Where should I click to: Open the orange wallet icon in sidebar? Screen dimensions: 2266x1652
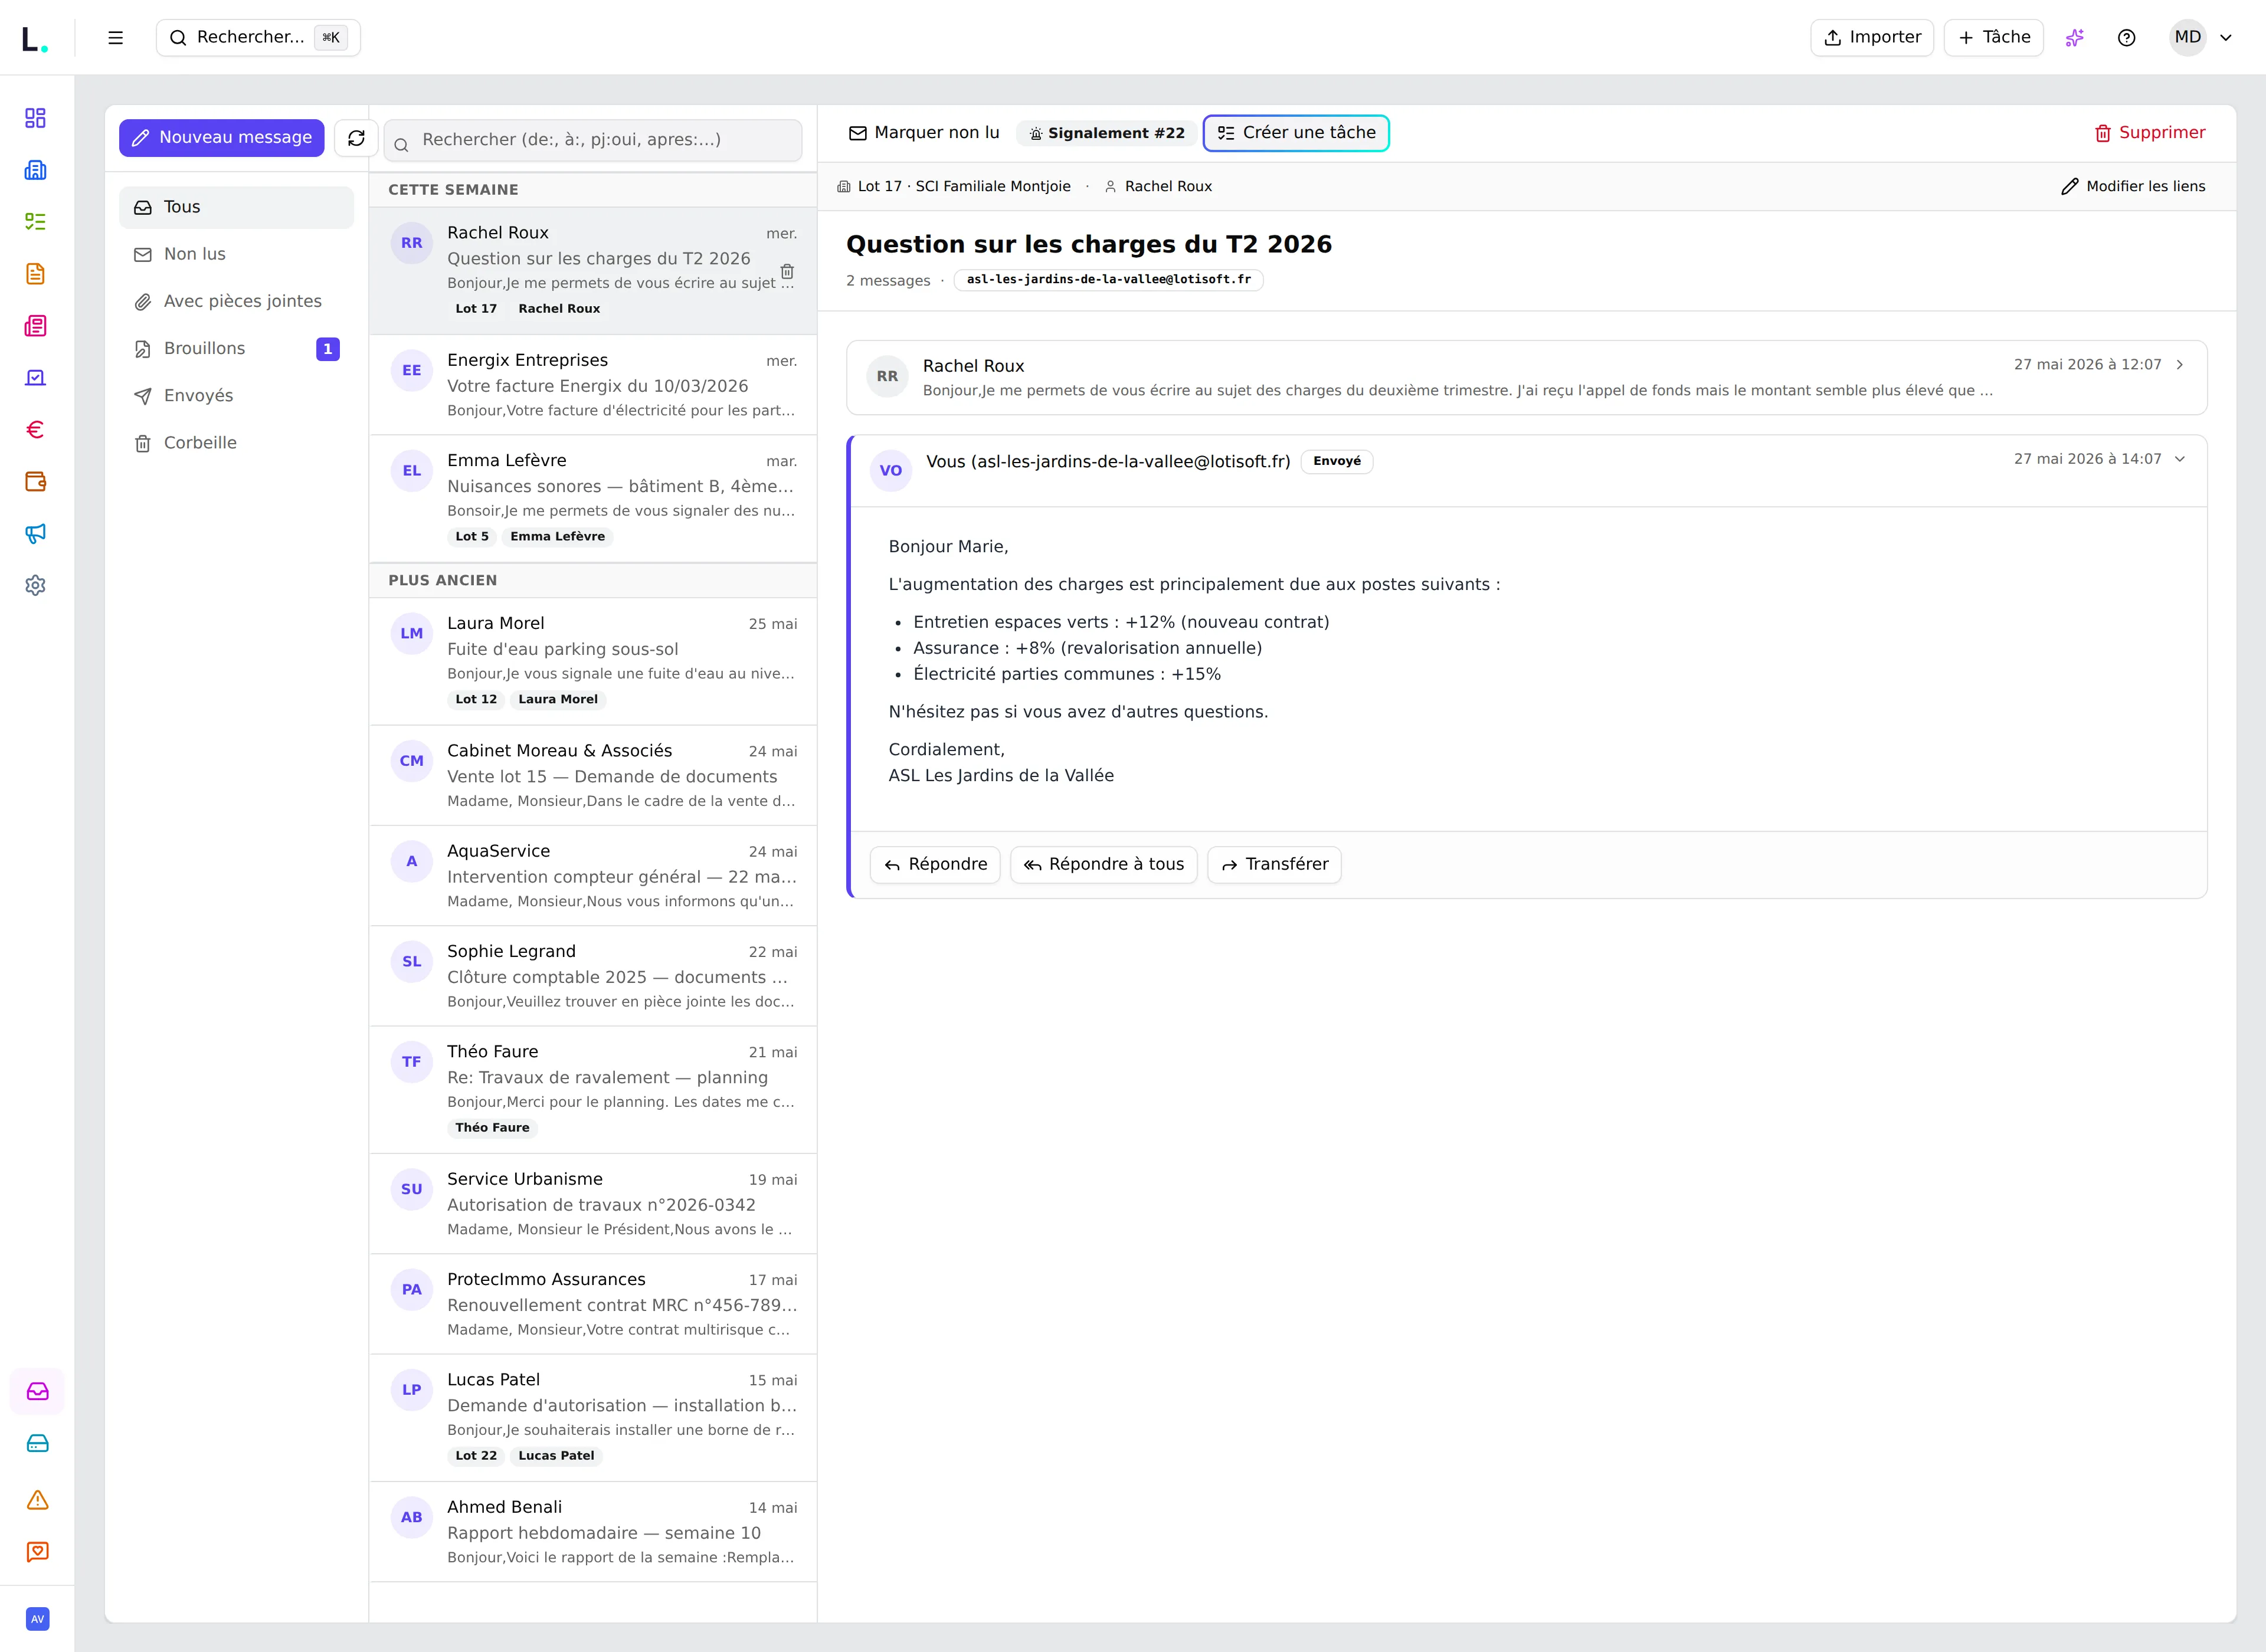[36, 482]
